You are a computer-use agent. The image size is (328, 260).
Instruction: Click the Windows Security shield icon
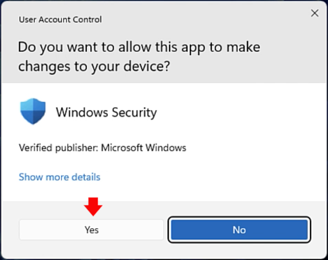[33, 111]
